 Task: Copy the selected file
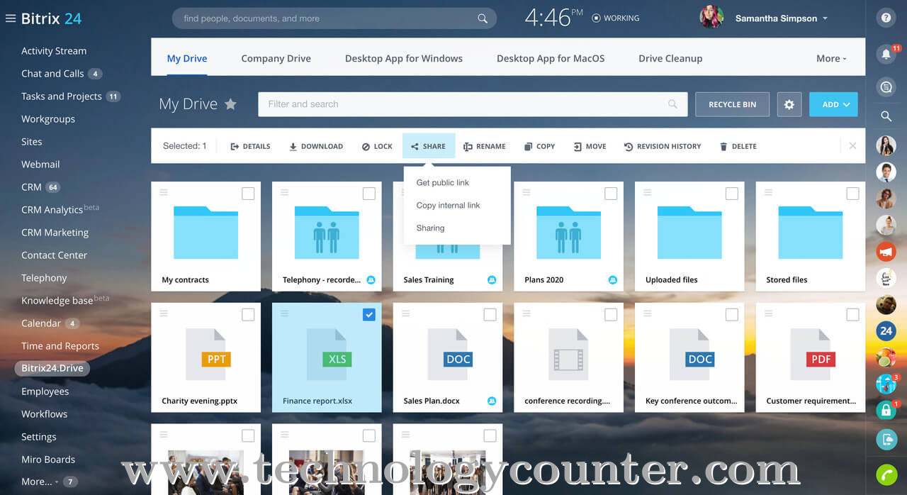(x=539, y=146)
